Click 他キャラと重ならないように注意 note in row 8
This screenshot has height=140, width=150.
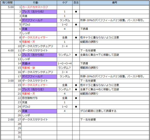pos(100,38)
